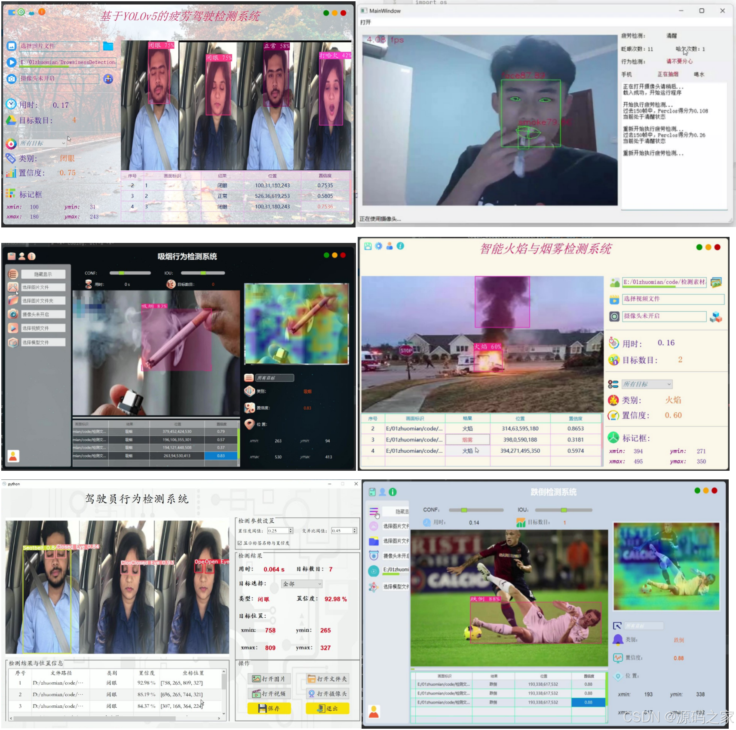Image resolution: width=736 pixels, height=730 pixels.
Task: Click the model cube icon in smoking detection sidebar
Action: pos(13,342)
